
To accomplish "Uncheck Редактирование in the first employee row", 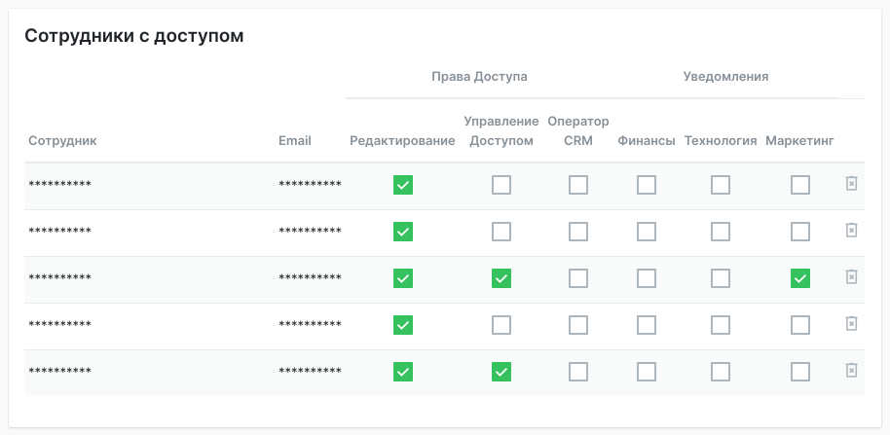I will (403, 185).
